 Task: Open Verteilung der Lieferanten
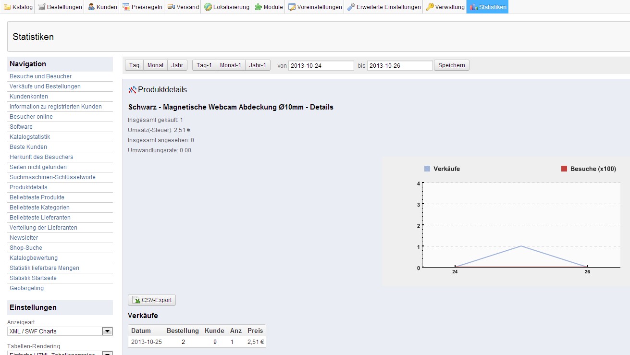click(x=43, y=228)
